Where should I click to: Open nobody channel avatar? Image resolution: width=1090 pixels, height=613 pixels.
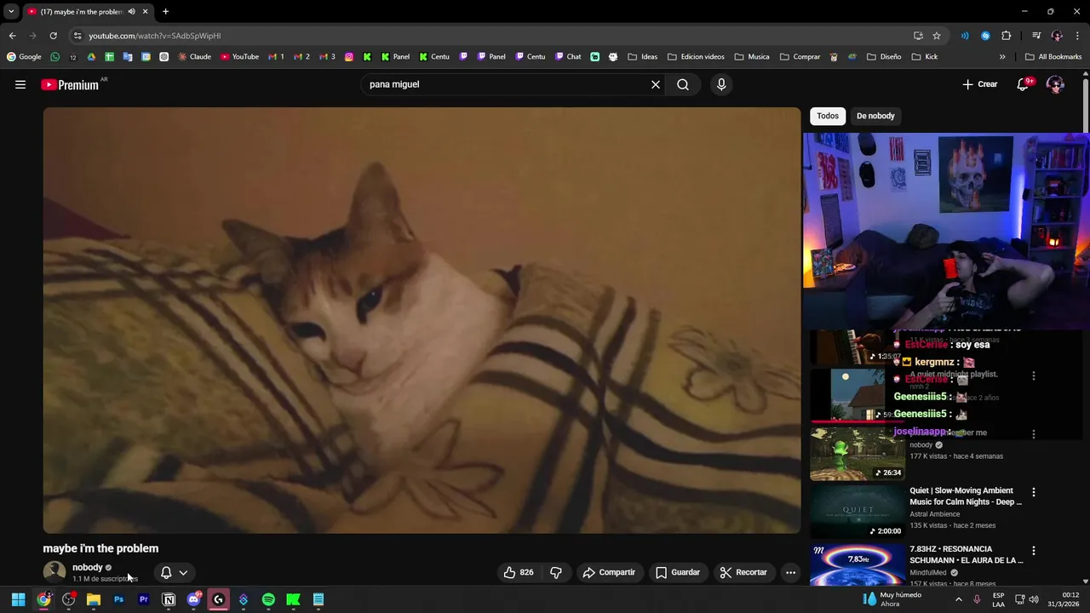click(54, 572)
